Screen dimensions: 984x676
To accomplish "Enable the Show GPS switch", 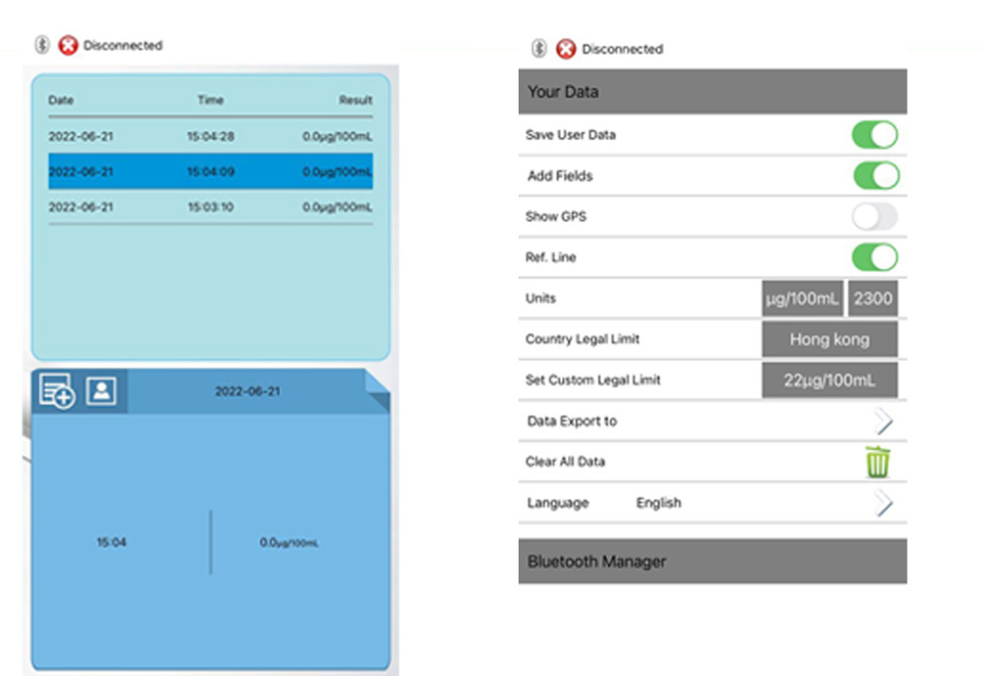I will point(874,217).
